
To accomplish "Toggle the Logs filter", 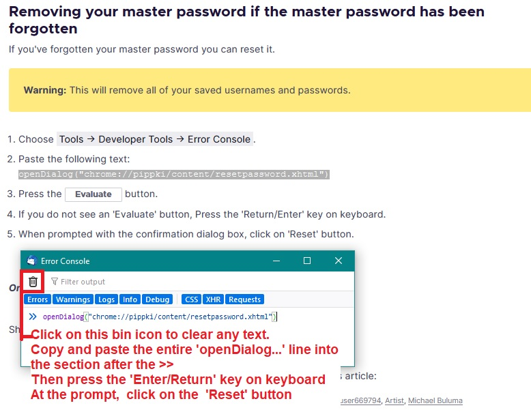I will click(x=106, y=299).
